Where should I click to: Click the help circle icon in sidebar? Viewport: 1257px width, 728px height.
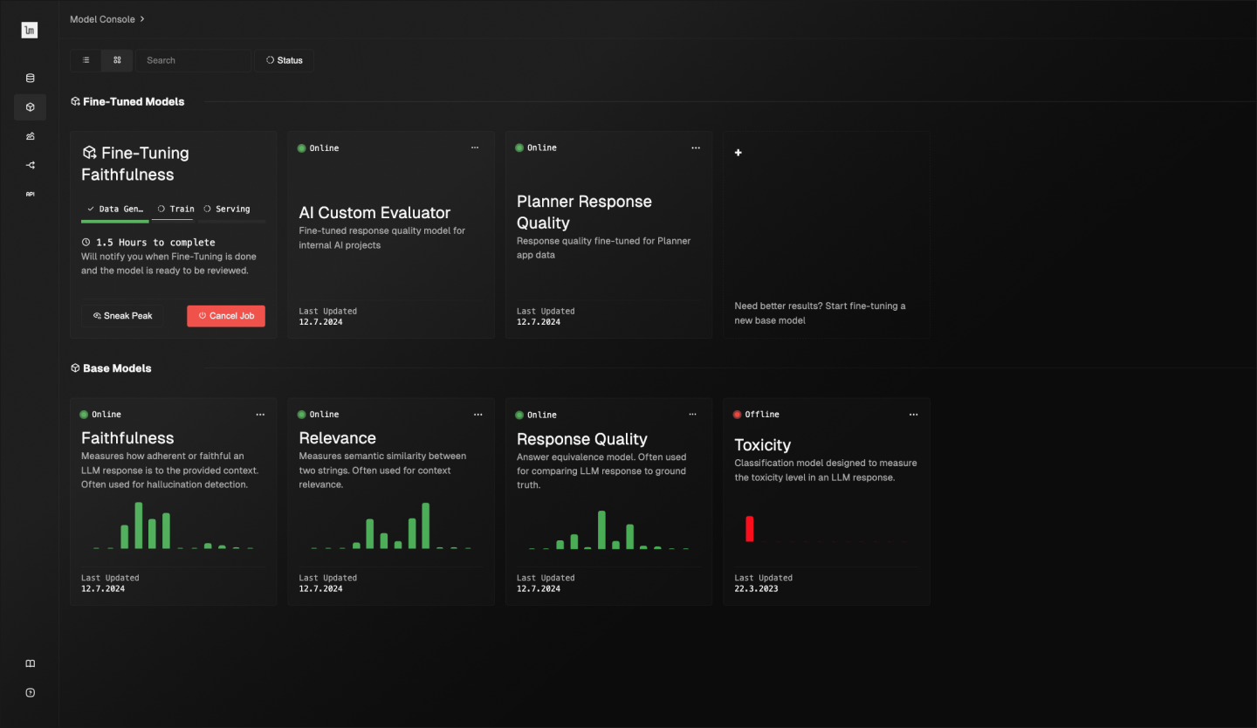[x=30, y=692]
